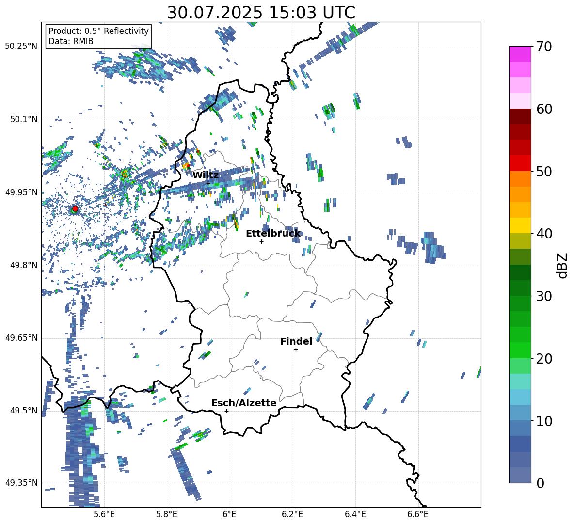Image resolution: width=574 pixels, height=524 pixels.
Task: Click the 49.8°N latitude label
Action: [23, 265]
